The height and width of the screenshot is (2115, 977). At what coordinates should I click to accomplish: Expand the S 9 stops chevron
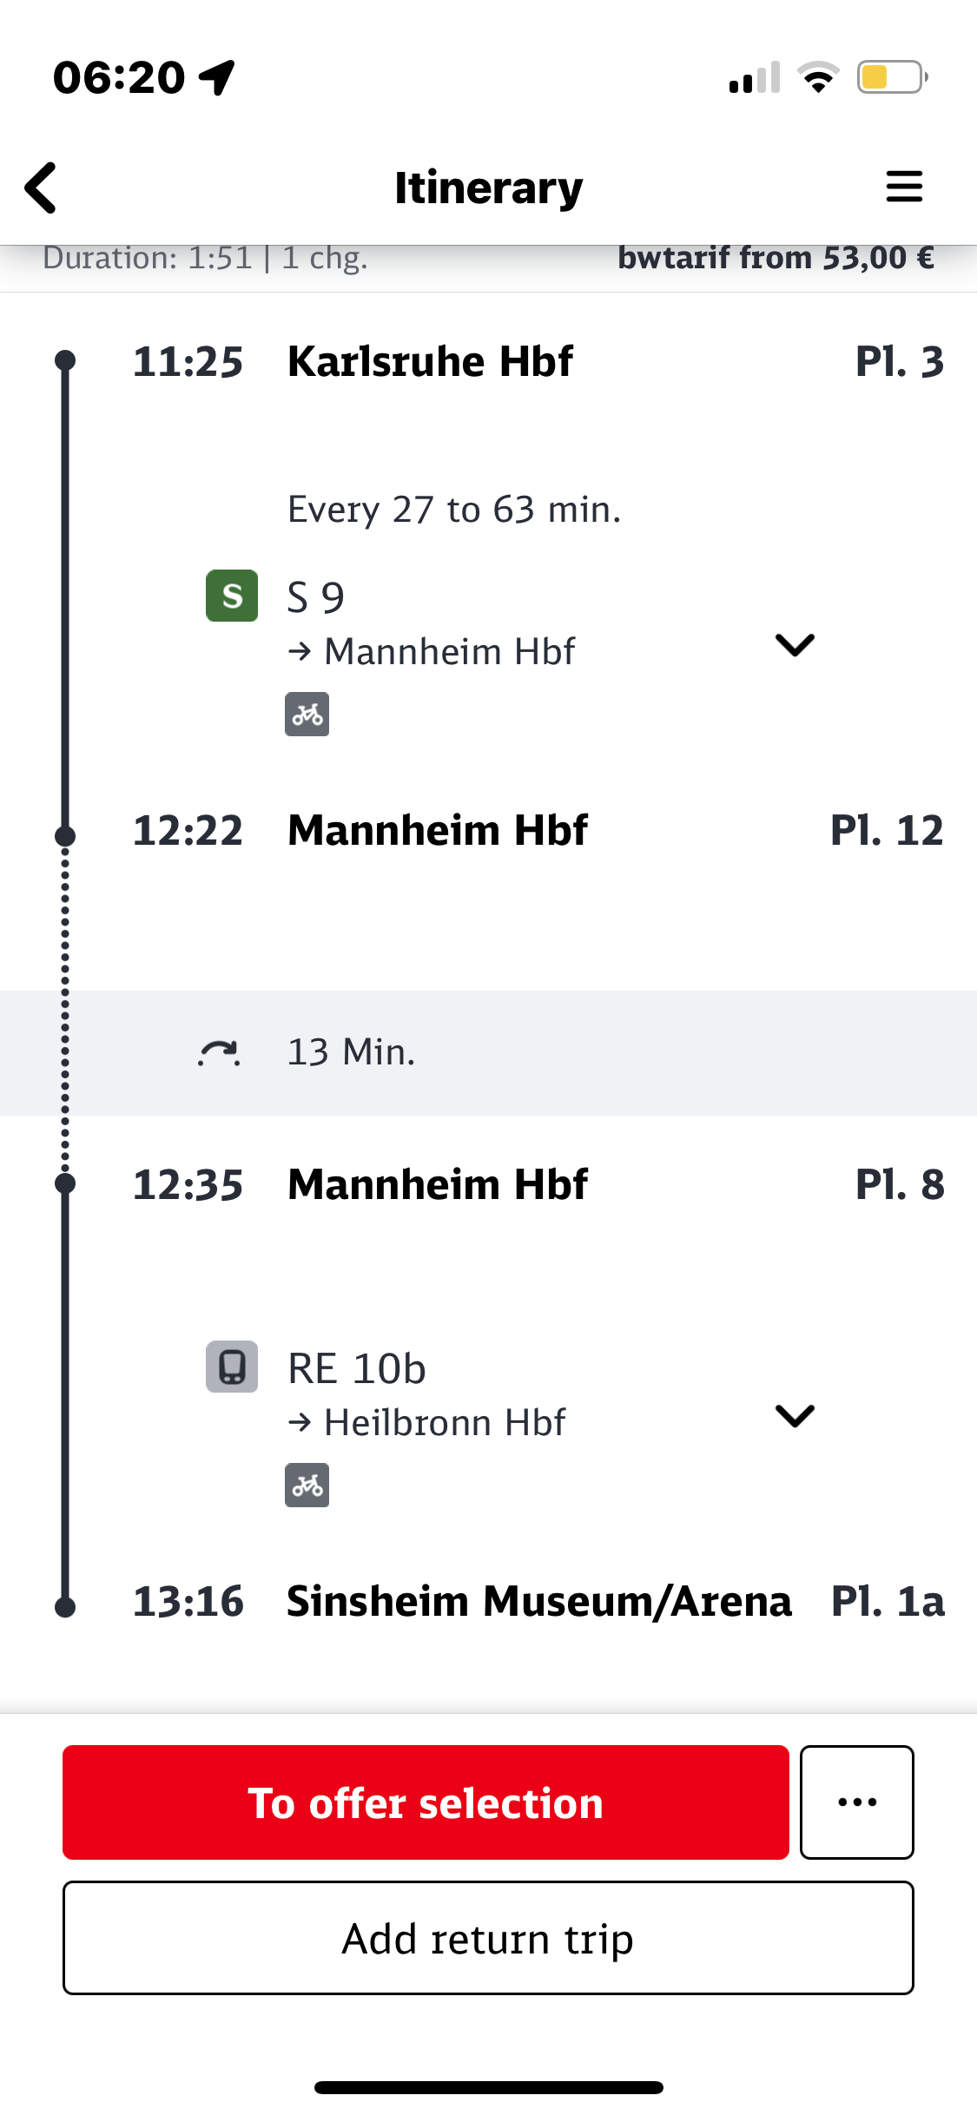794,644
